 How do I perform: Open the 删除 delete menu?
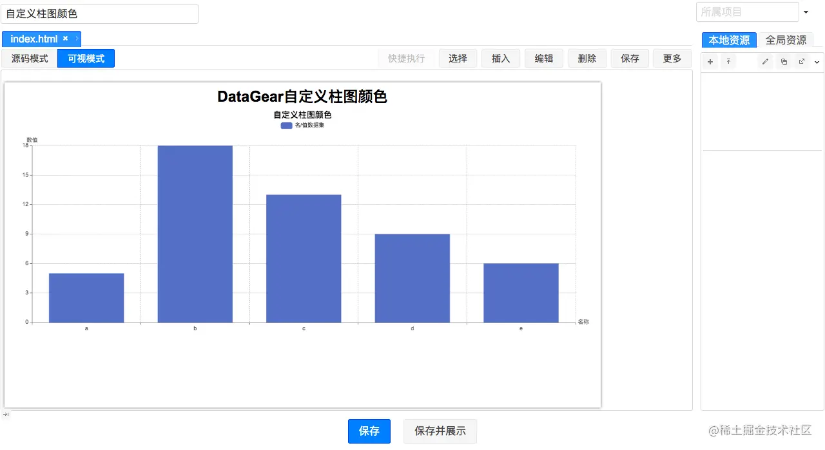coord(587,59)
